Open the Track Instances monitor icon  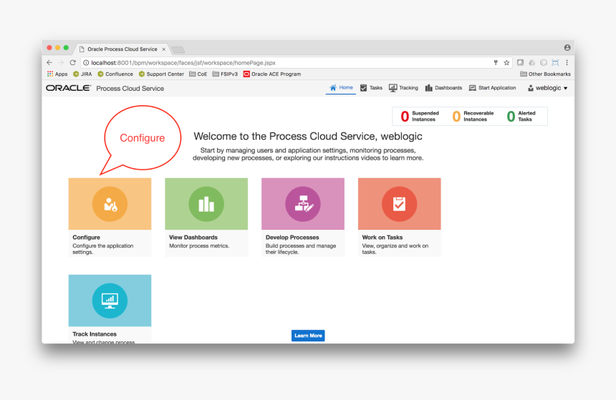click(110, 301)
